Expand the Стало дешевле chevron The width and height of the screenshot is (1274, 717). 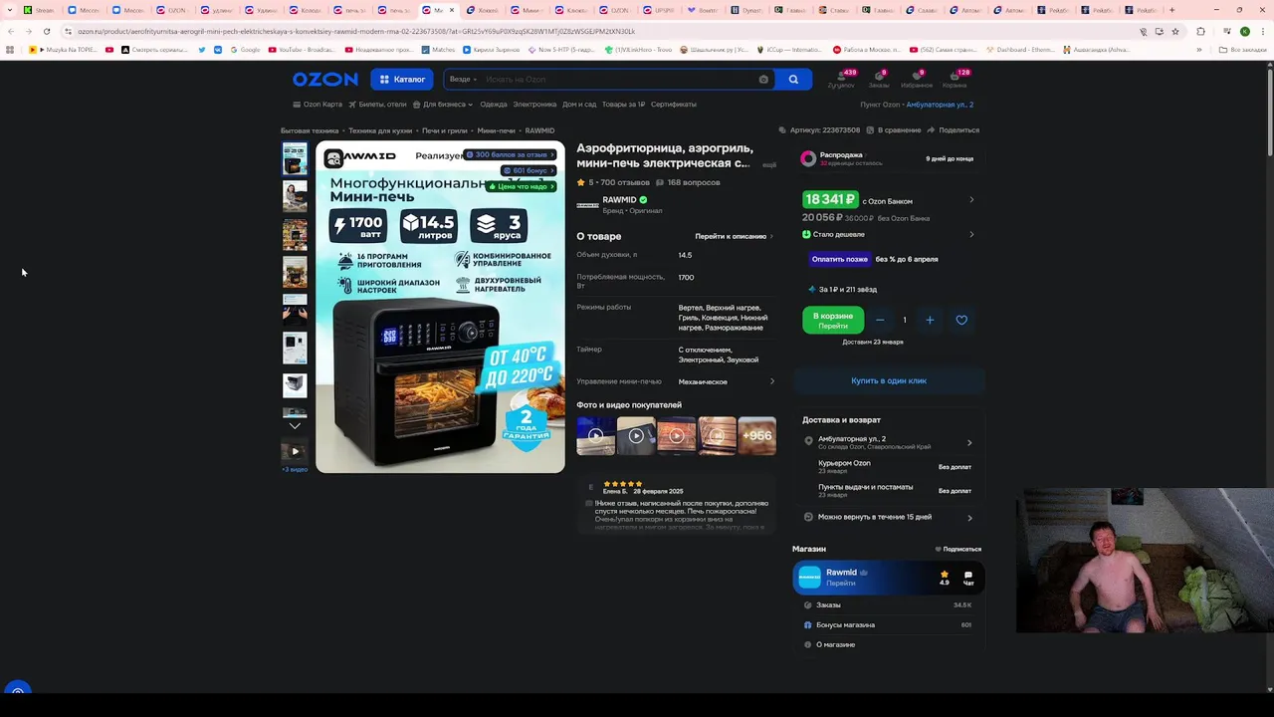coord(971,235)
